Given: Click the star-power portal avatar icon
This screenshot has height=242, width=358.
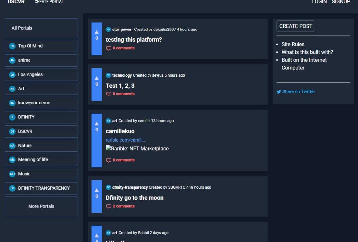Looking at the screenshot, I should pyautogui.click(x=108, y=30).
